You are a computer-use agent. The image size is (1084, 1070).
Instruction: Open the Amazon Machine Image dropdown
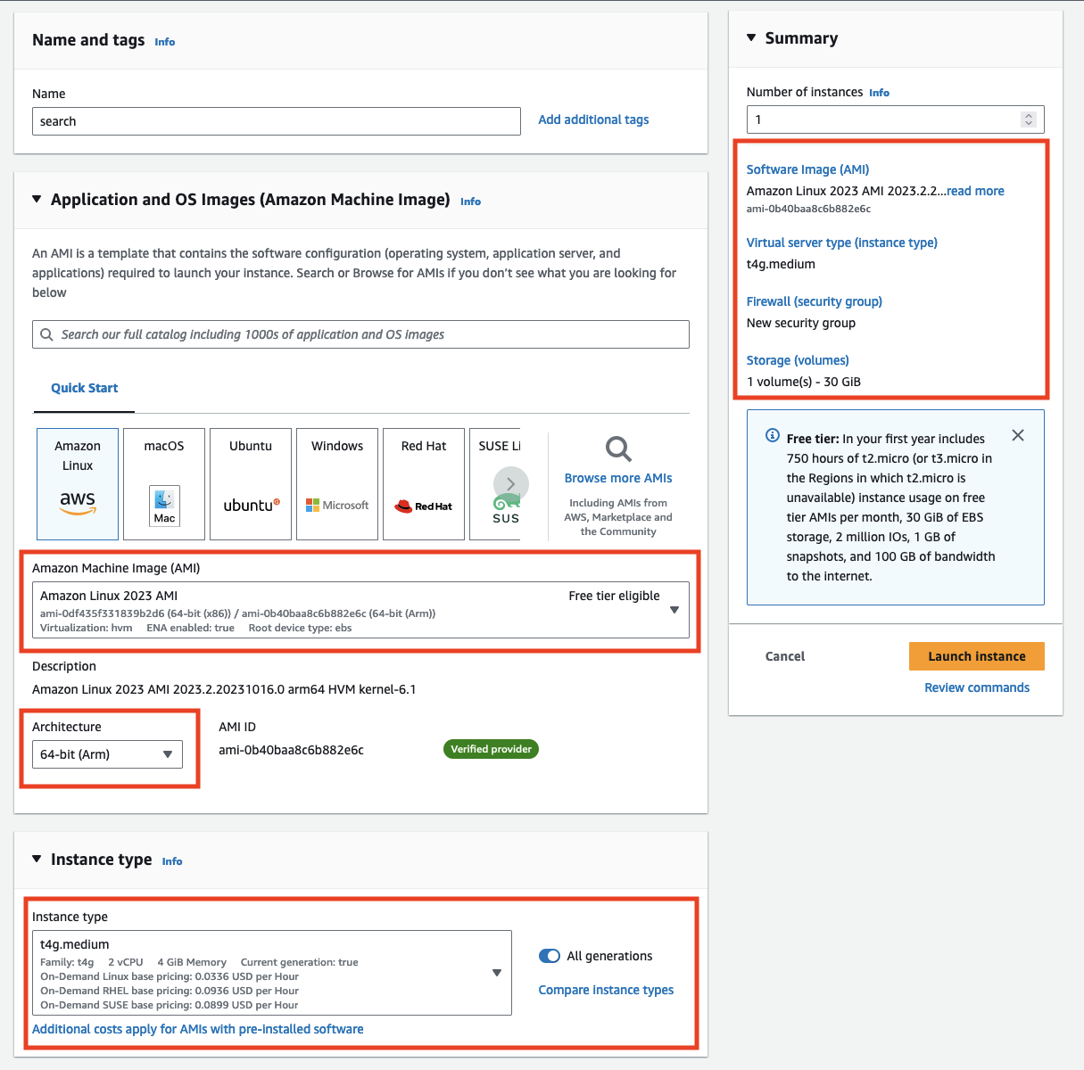[360, 610]
